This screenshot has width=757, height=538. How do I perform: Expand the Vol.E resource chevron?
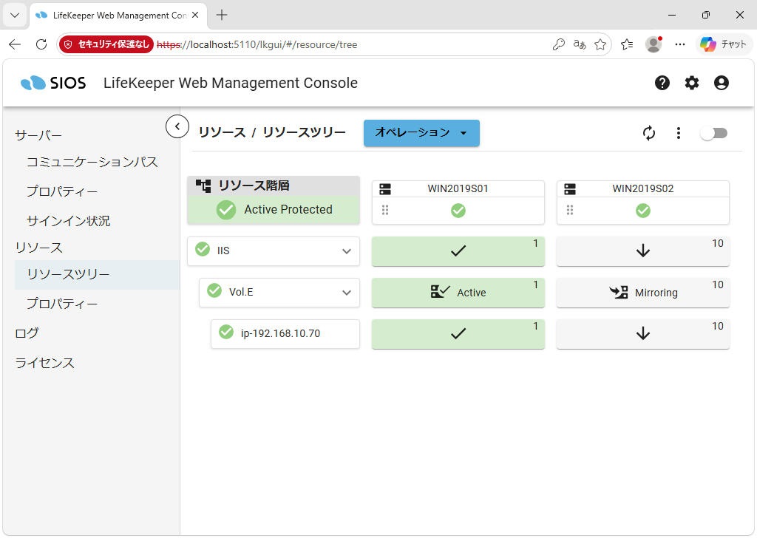click(346, 293)
